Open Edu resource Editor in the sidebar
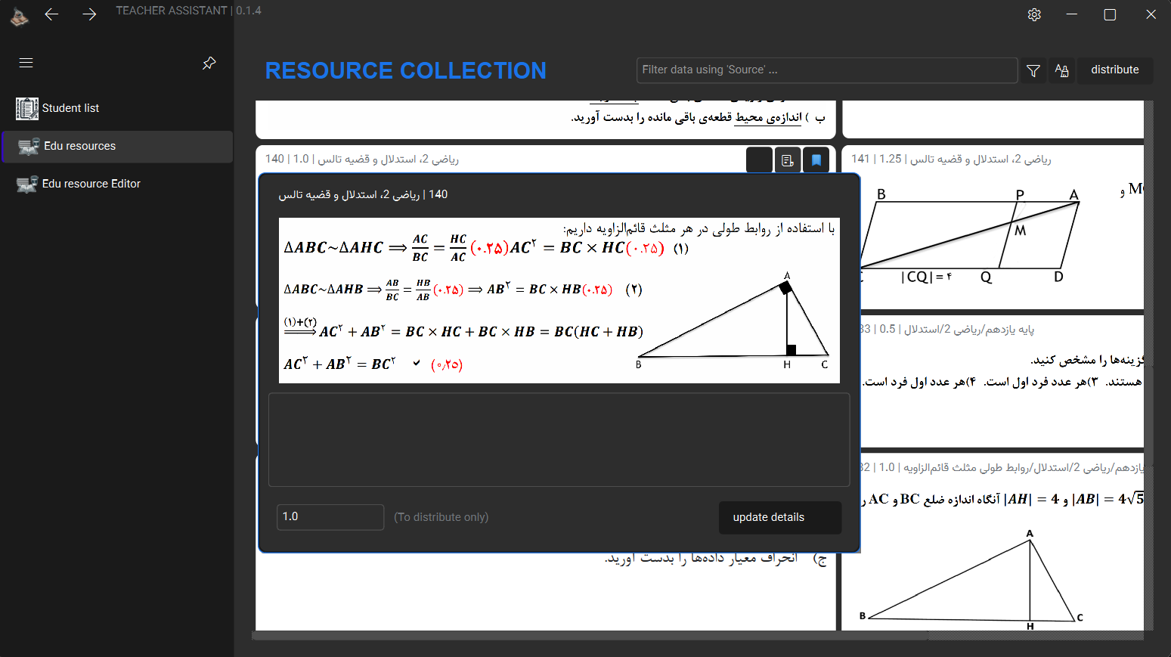Image resolution: width=1171 pixels, height=657 pixels. (x=117, y=184)
